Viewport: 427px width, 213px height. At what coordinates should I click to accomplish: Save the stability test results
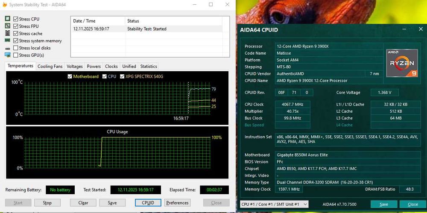[x=112, y=203]
